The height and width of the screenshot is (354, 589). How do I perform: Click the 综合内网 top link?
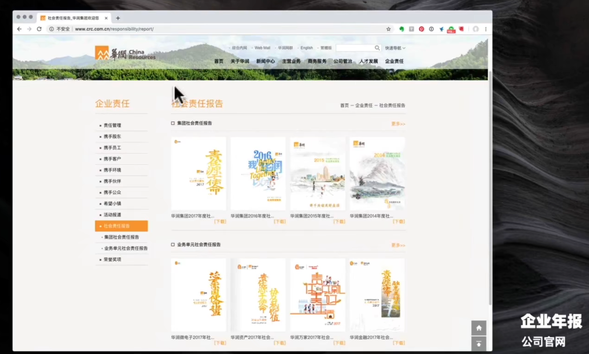[x=239, y=48]
